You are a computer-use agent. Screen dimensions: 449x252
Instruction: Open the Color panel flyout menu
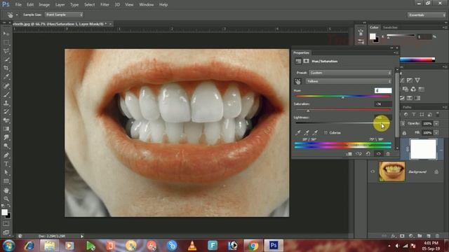point(445,27)
